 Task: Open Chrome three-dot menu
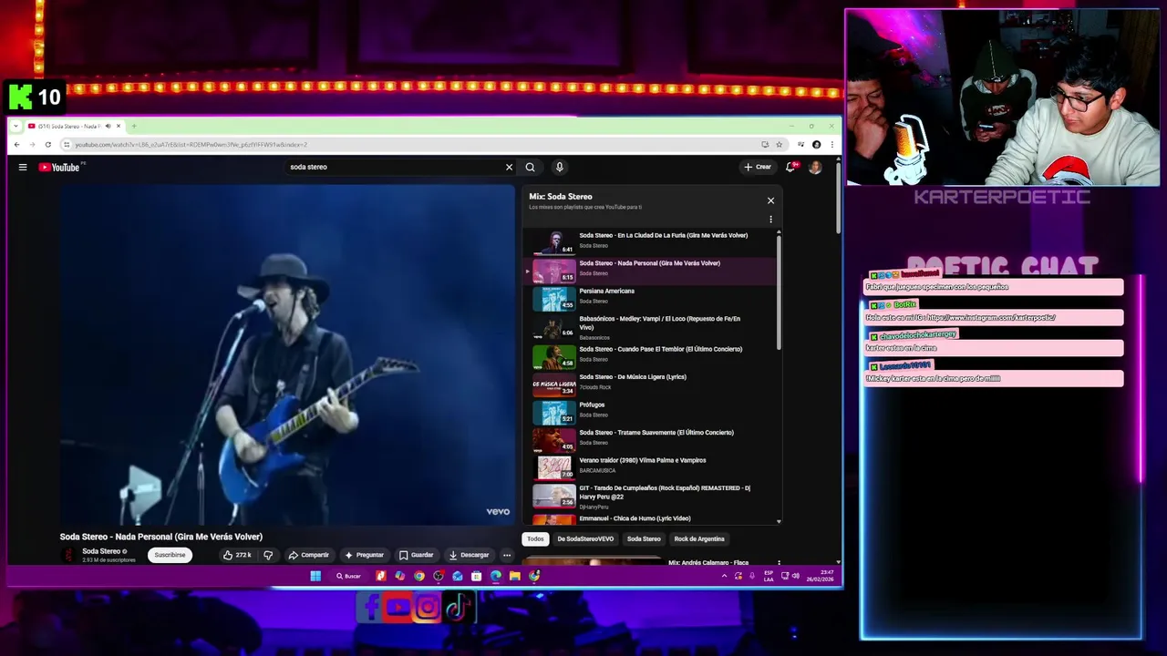click(831, 144)
